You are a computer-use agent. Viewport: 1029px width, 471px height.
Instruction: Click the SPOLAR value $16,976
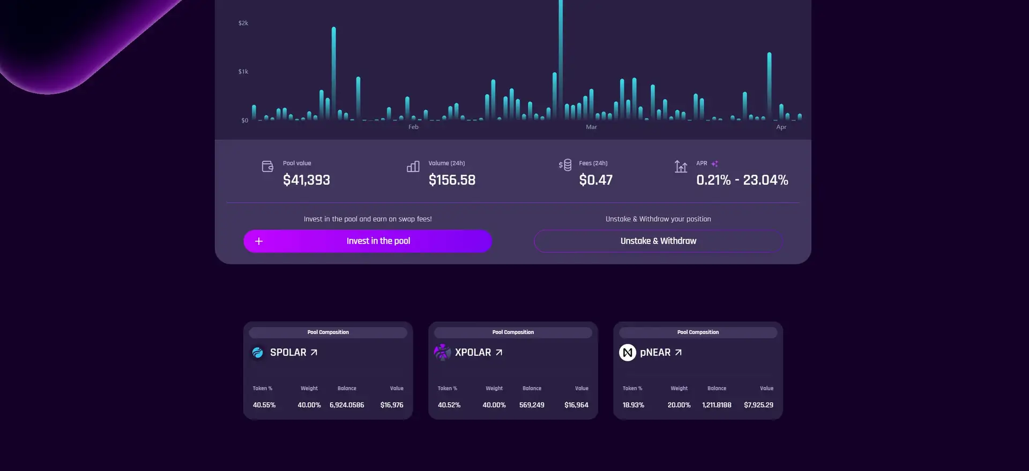pyautogui.click(x=392, y=405)
